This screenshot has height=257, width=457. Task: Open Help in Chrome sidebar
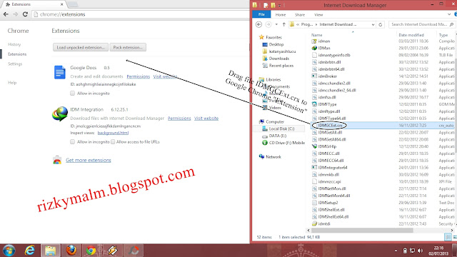12,83
